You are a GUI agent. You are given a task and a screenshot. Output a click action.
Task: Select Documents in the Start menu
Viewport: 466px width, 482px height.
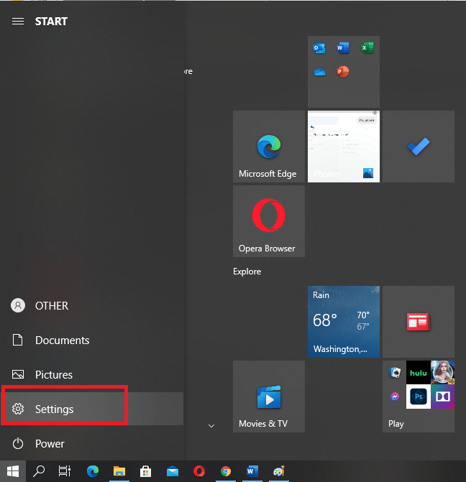point(62,340)
